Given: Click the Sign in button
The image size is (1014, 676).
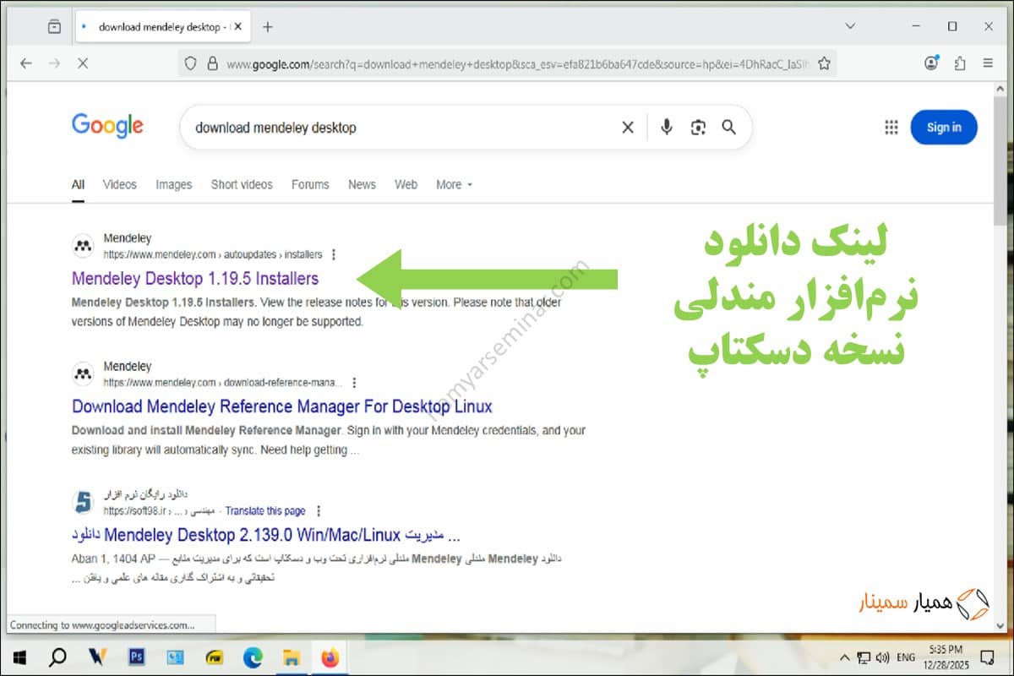Looking at the screenshot, I should tap(944, 128).
